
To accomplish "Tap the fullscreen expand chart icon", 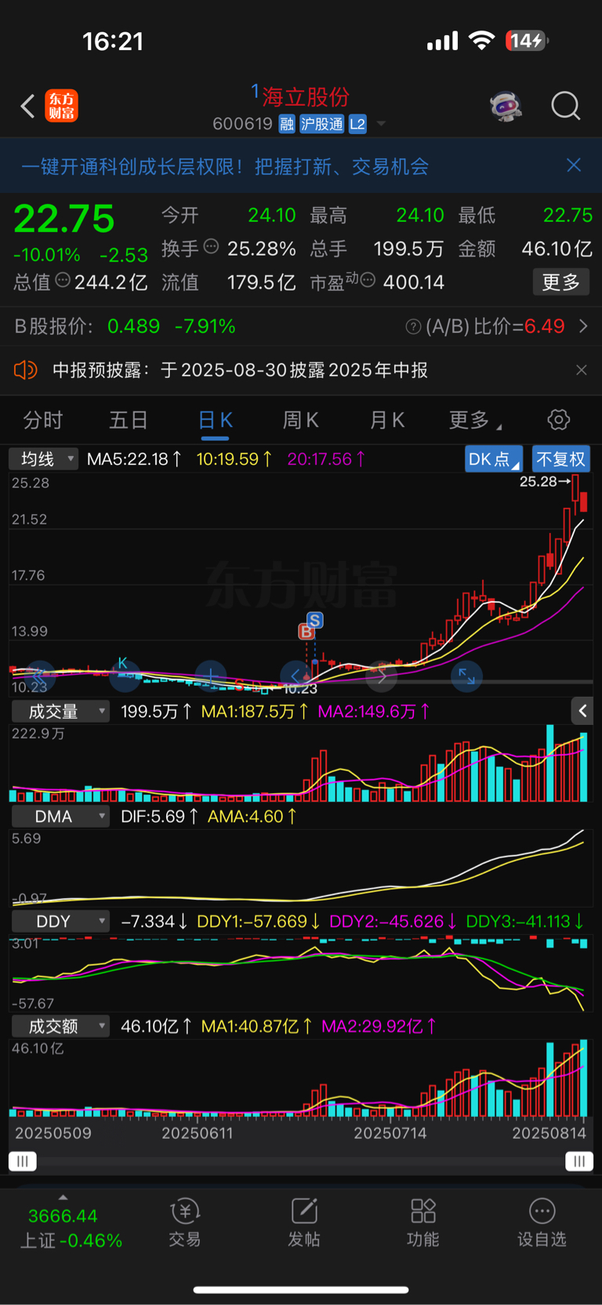I will tap(466, 676).
